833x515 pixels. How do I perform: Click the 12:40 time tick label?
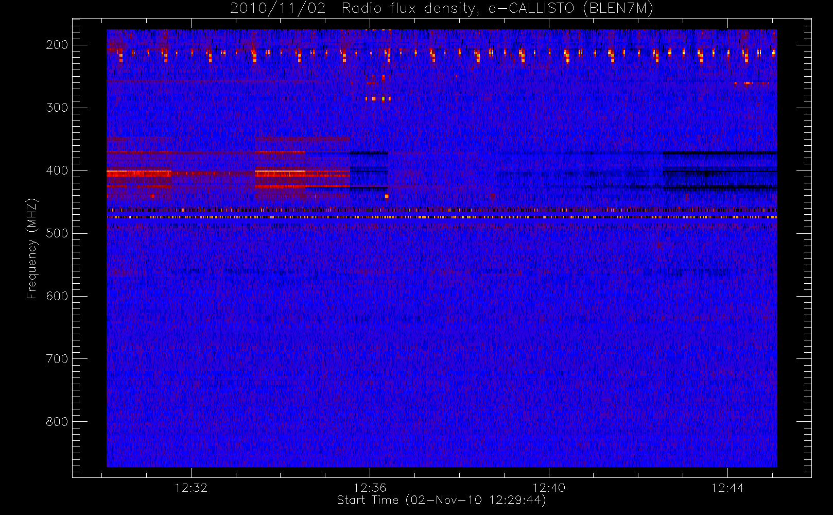(549, 488)
